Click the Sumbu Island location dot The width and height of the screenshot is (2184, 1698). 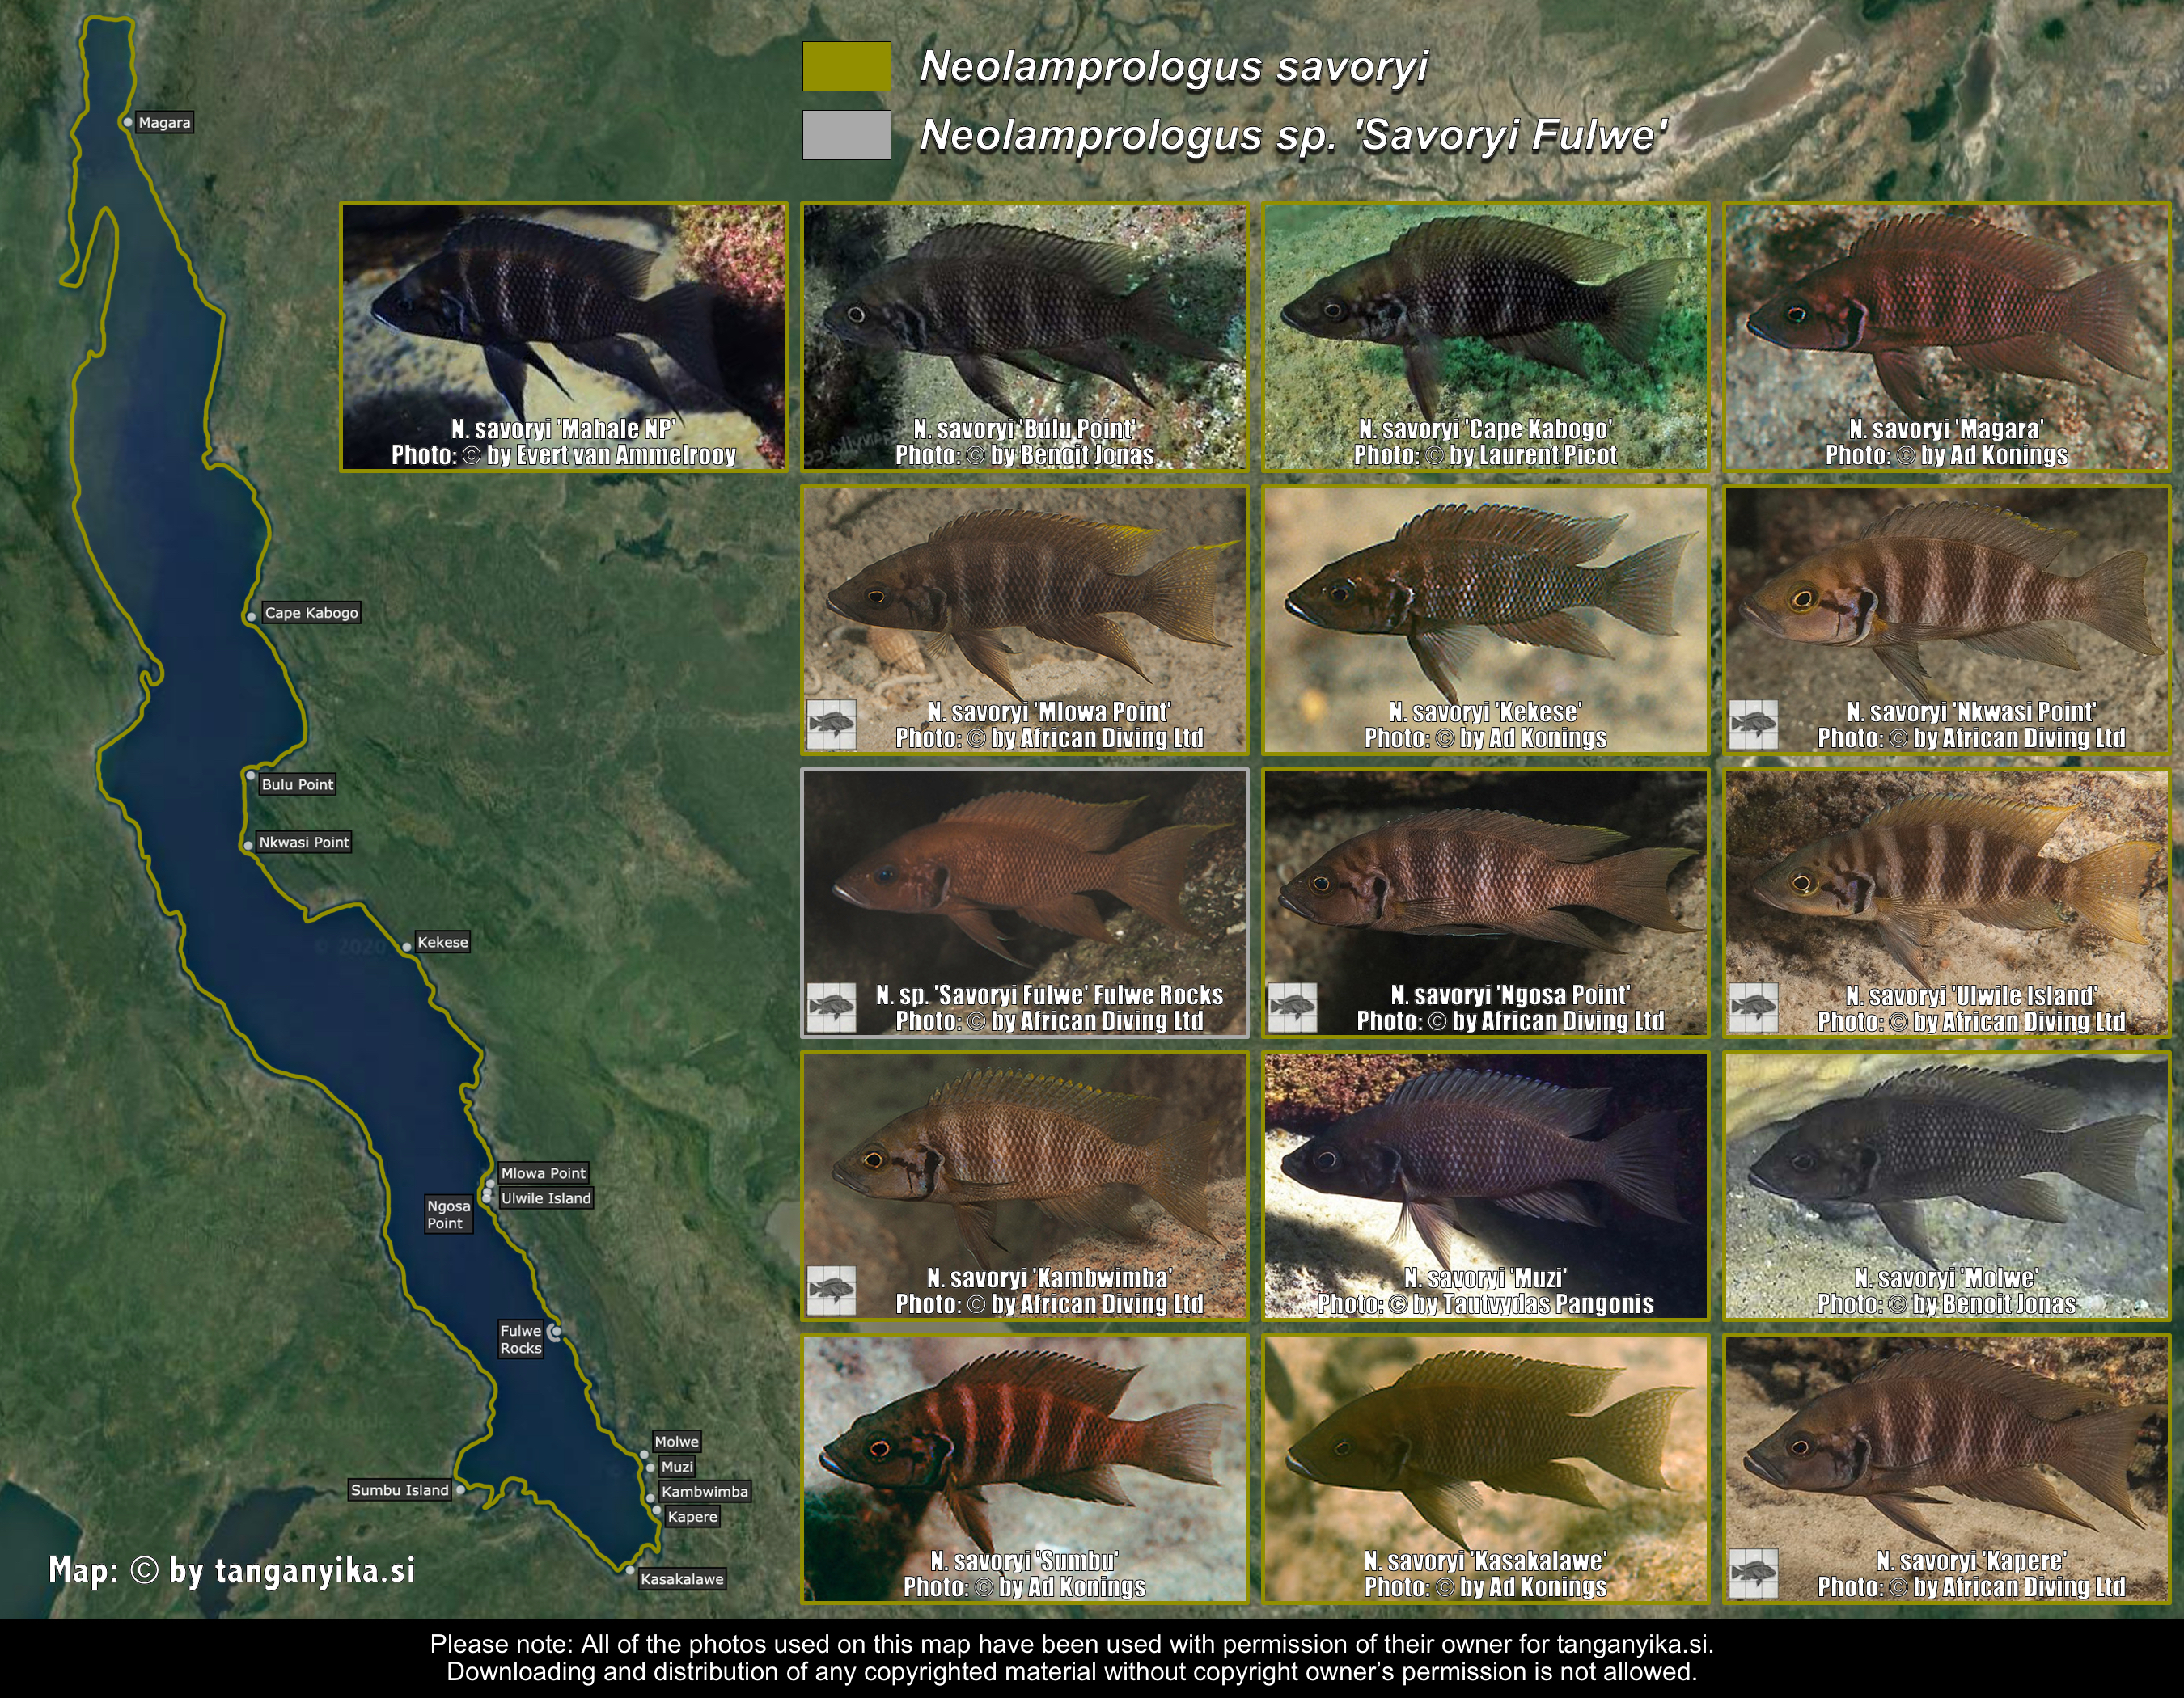click(x=460, y=1489)
